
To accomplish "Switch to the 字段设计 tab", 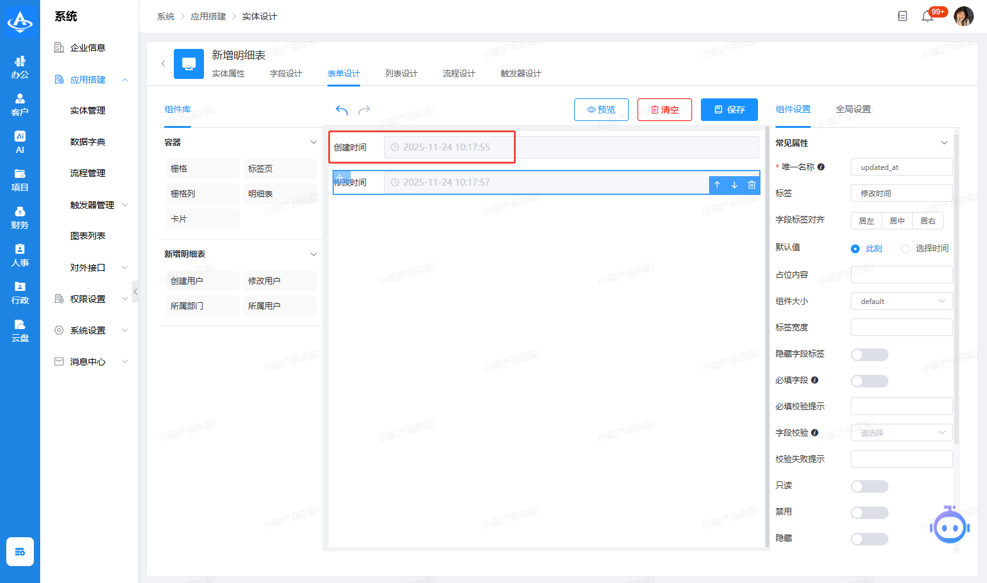I will tap(285, 73).
